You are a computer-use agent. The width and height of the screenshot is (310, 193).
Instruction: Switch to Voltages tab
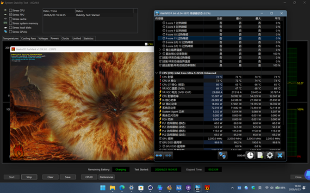point(43,38)
